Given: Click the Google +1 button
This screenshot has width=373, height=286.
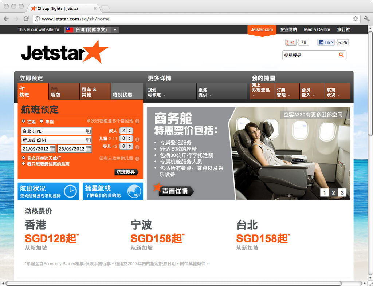Looking at the screenshot, I should click(290, 43).
